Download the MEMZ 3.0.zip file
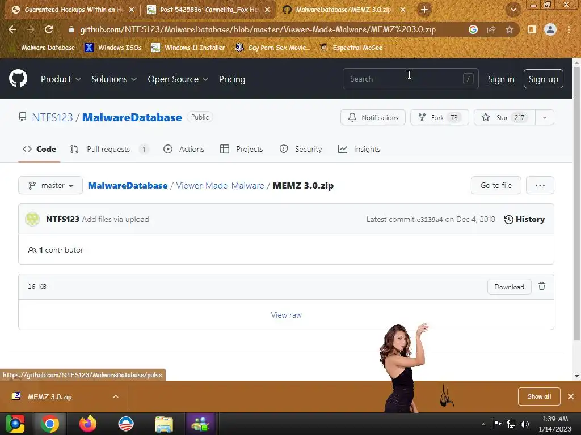This screenshot has width=581, height=435. point(509,287)
